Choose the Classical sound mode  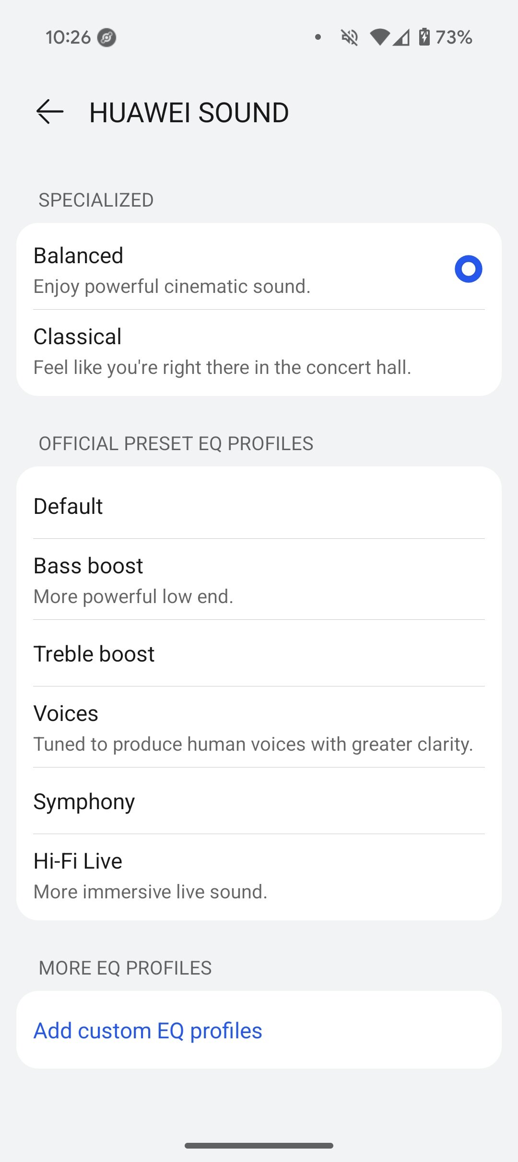259,352
